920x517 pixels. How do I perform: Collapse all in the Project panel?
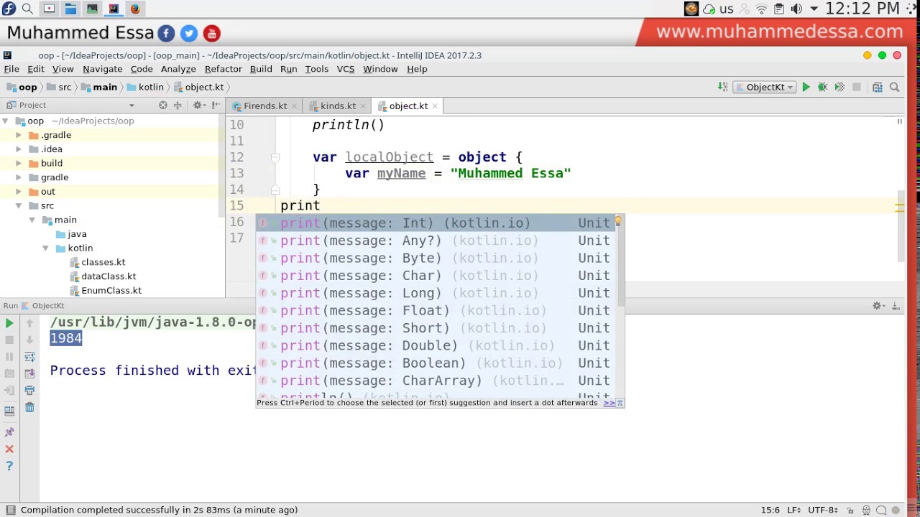[x=178, y=105]
